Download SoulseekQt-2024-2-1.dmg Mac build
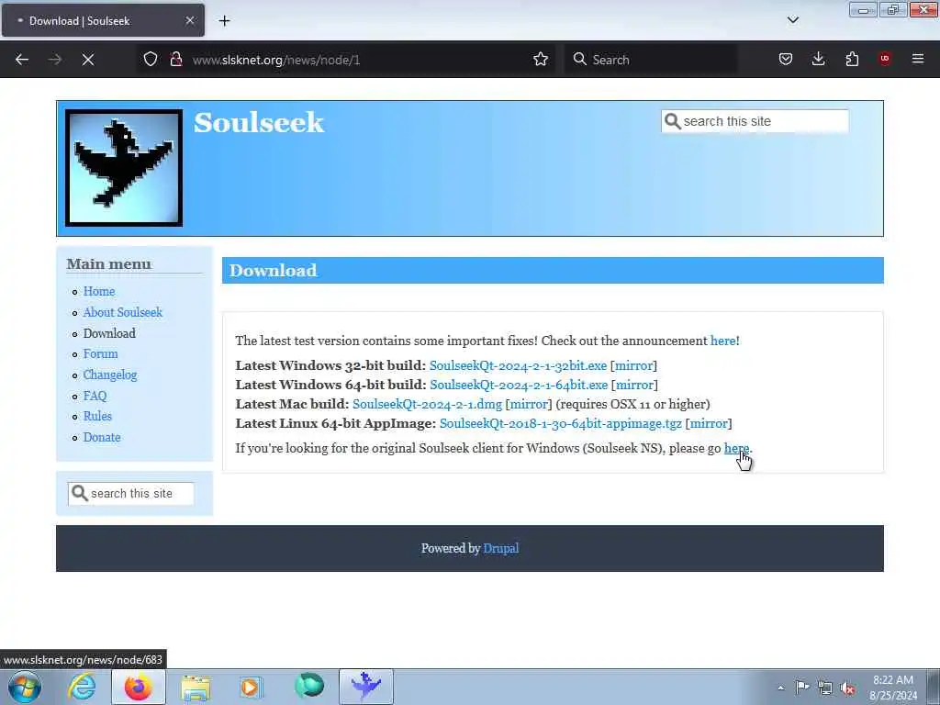Viewport: 940px width, 705px height. click(x=427, y=404)
